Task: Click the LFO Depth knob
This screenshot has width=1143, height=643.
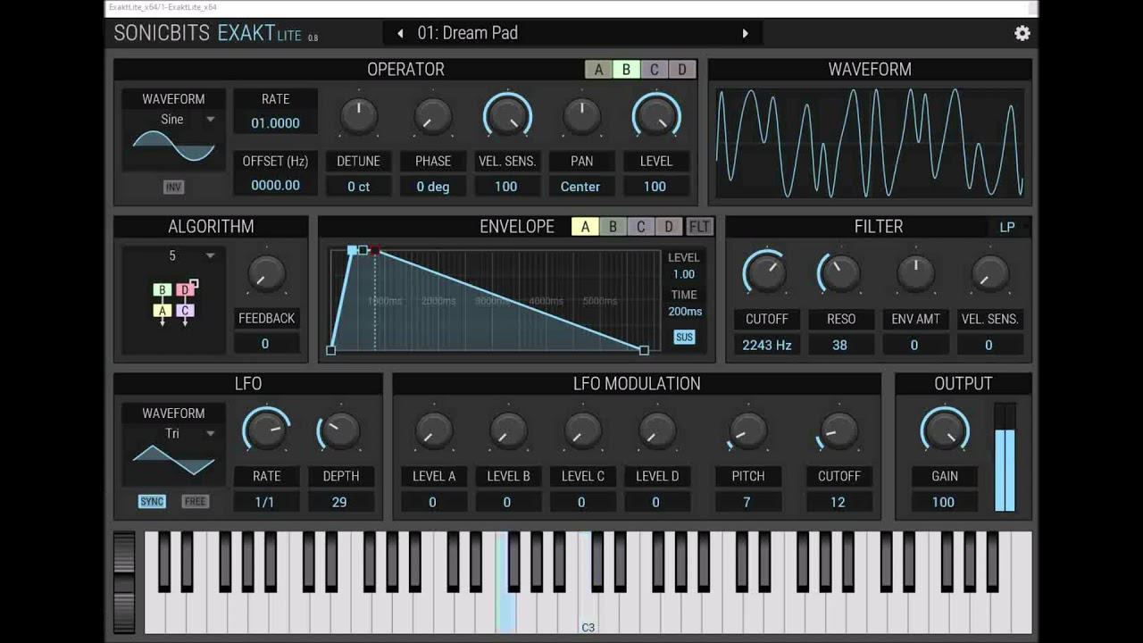Action: click(340, 431)
